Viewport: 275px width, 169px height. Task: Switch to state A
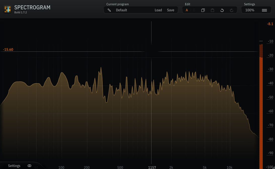187,10
